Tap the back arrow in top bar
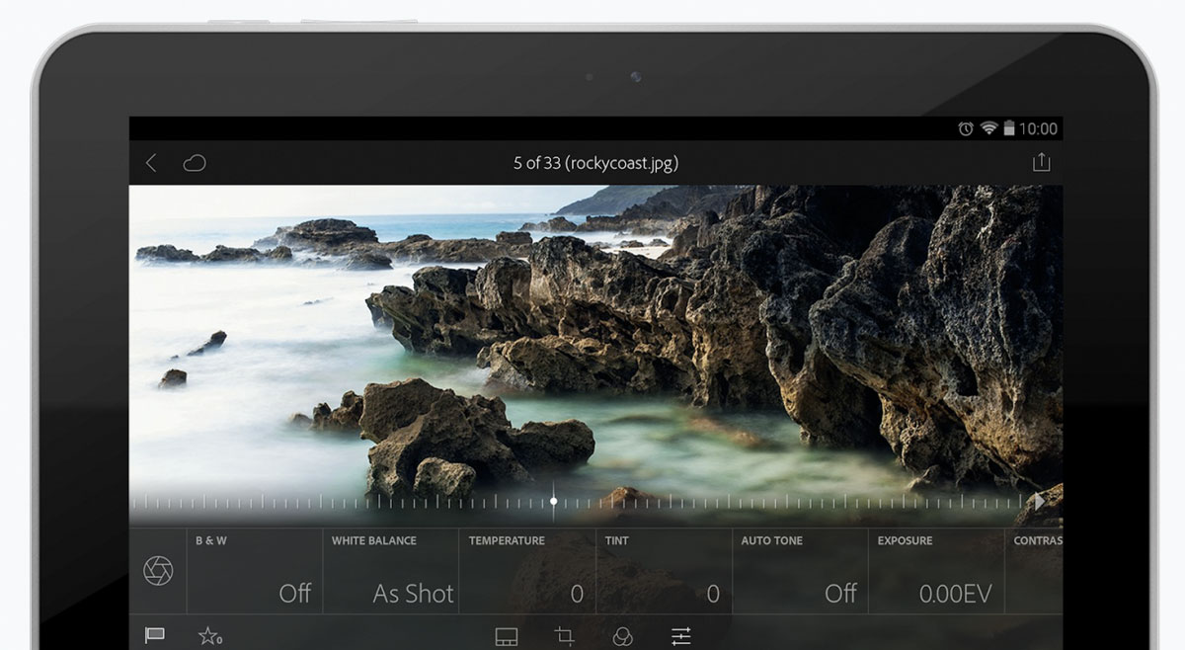 (151, 163)
